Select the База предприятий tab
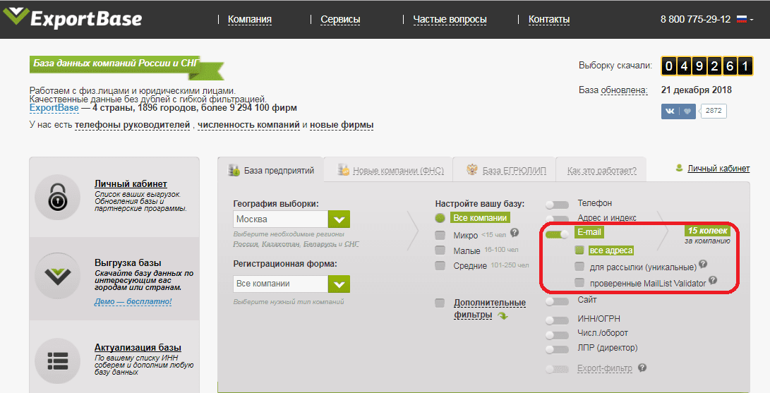770x393 pixels. [x=270, y=170]
